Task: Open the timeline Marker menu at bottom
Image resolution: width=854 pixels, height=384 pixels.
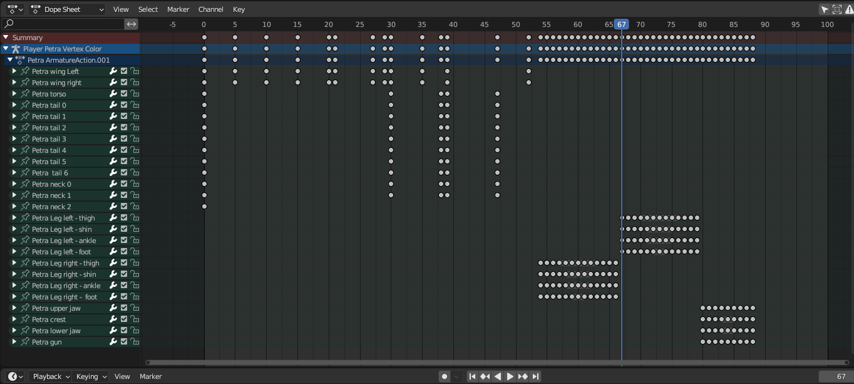Action: pyautogui.click(x=150, y=376)
